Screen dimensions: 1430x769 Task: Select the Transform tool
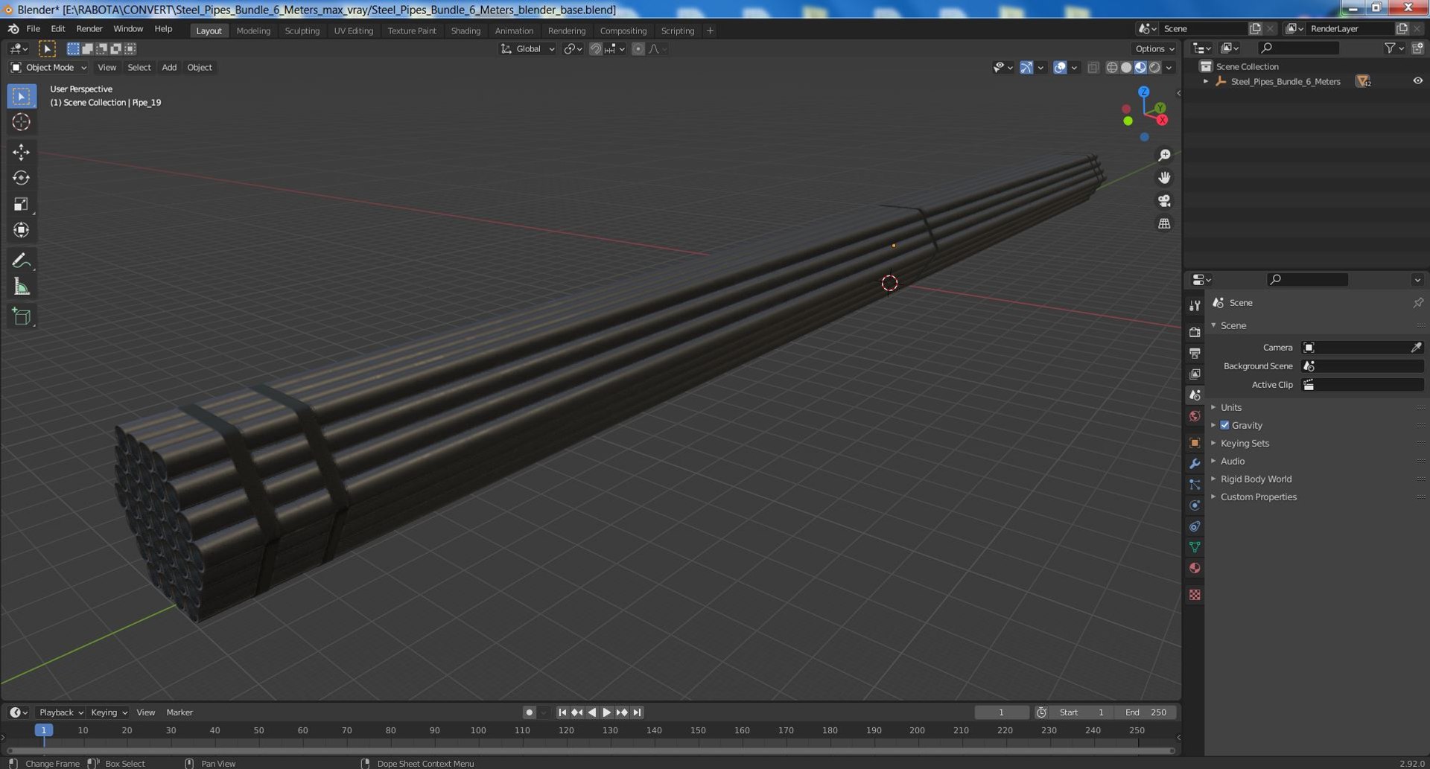click(21, 230)
